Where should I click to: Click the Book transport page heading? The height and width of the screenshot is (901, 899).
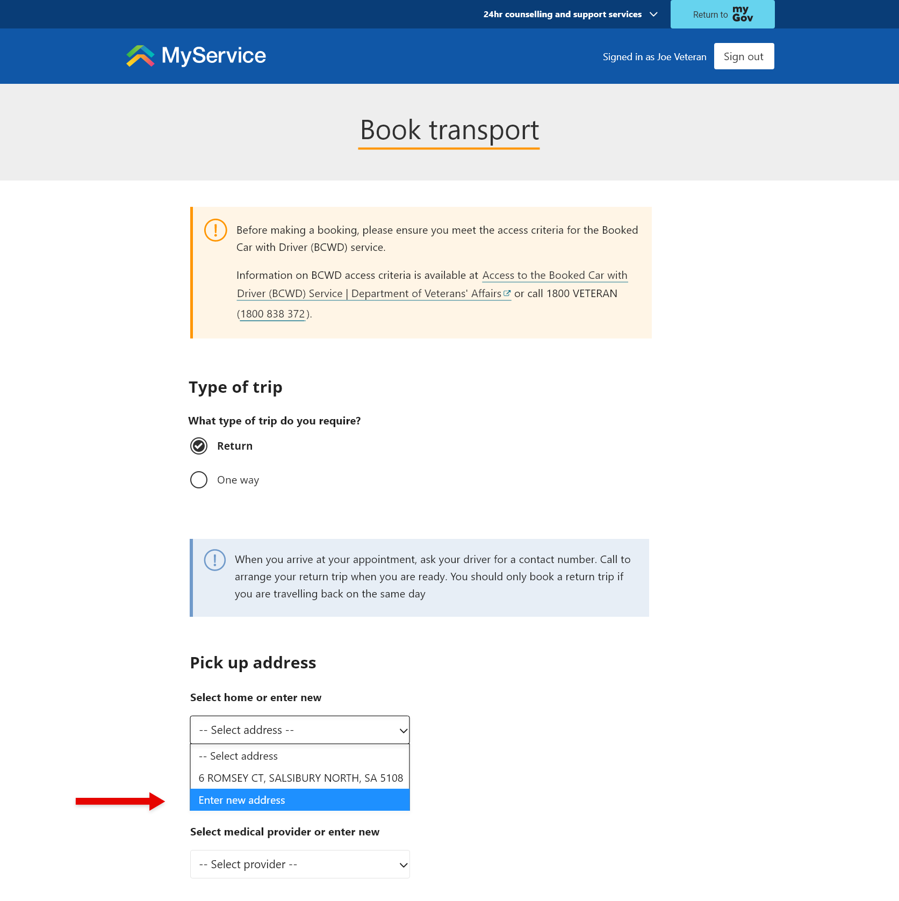[x=449, y=130]
